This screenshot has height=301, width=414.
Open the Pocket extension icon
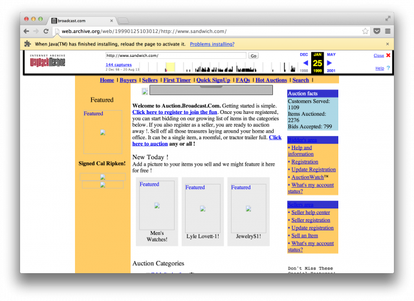pos(376,31)
